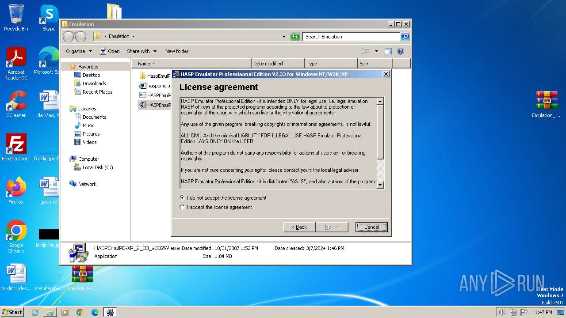Select the godn.rtf desktop file
The image size is (566, 318).
[x=49, y=191]
